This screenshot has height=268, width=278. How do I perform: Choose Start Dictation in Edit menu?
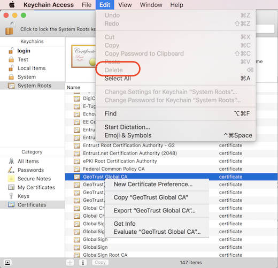[176, 127]
